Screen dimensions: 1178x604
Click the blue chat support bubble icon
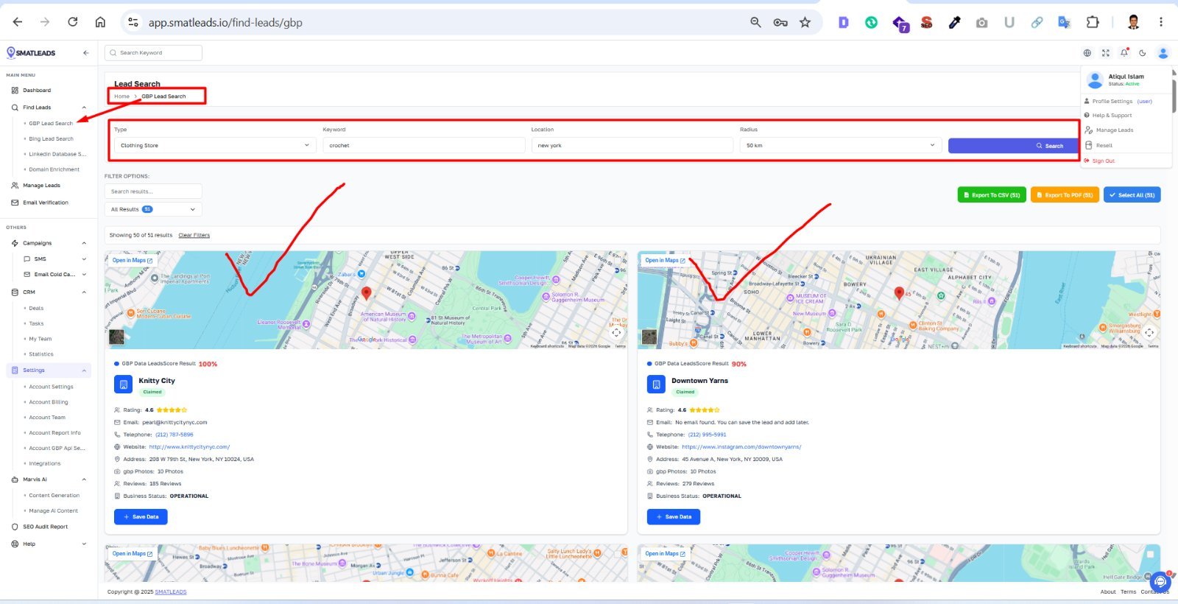pos(1160,582)
